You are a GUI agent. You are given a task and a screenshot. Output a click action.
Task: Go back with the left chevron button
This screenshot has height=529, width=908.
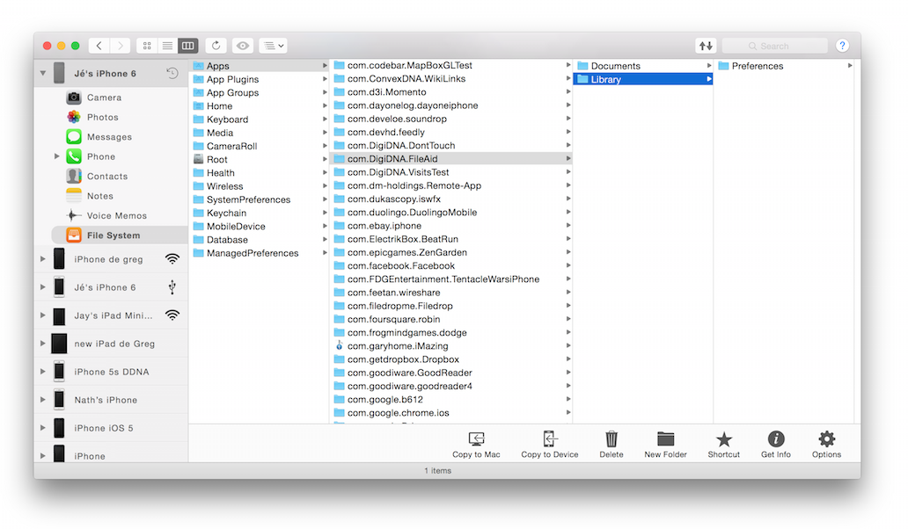(99, 46)
